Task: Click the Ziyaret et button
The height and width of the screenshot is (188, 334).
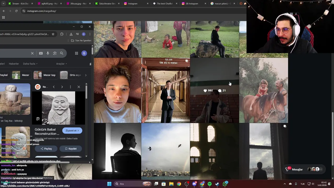Action: tap(72, 131)
